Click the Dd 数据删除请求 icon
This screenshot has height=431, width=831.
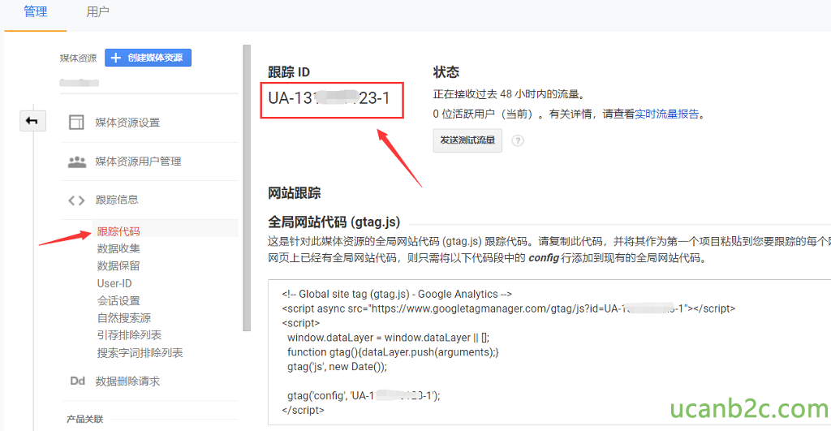point(77,381)
